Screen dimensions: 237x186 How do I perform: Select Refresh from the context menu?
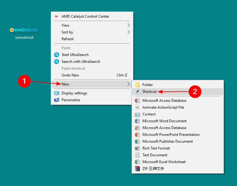(x=92, y=39)
